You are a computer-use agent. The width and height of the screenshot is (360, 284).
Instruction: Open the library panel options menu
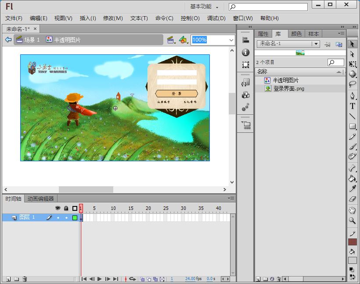[341, 33]
